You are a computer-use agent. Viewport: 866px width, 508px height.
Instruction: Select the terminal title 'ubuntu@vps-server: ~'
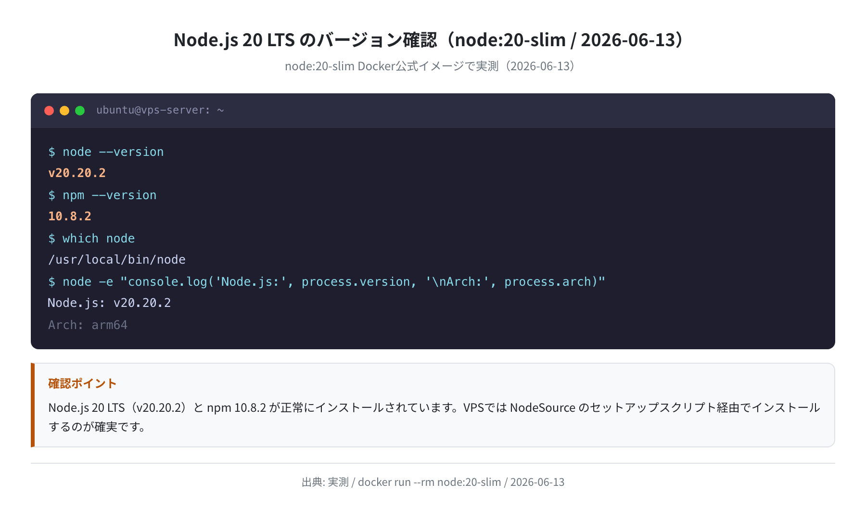[160, 110]
